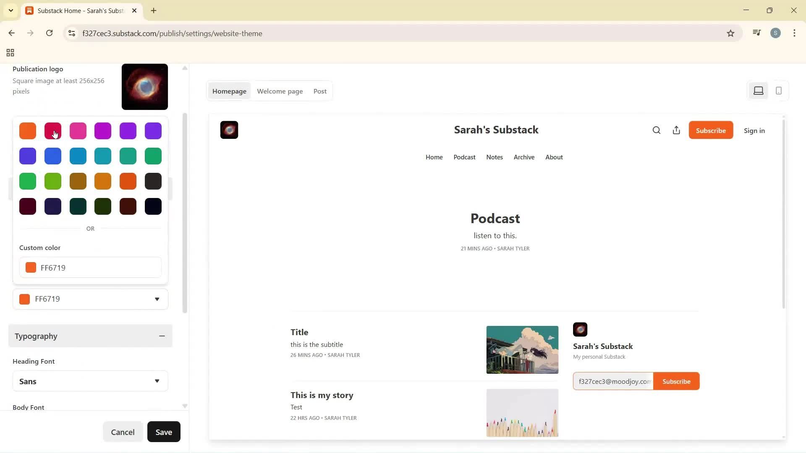Screen dimensions: 806x453
Task: Bookmark this page with star icon
Action: click(730, 34)
